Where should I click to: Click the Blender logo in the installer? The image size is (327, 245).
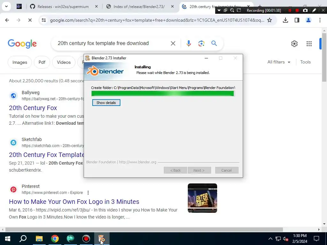pos(105,71)
